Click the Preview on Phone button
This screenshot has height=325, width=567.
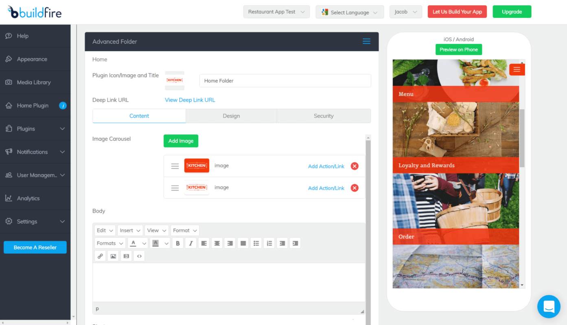pos(459,50)
